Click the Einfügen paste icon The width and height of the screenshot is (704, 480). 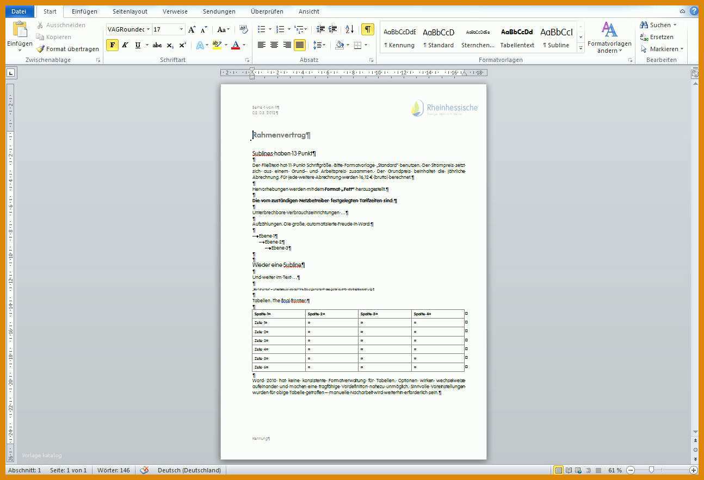click(20, 30)
